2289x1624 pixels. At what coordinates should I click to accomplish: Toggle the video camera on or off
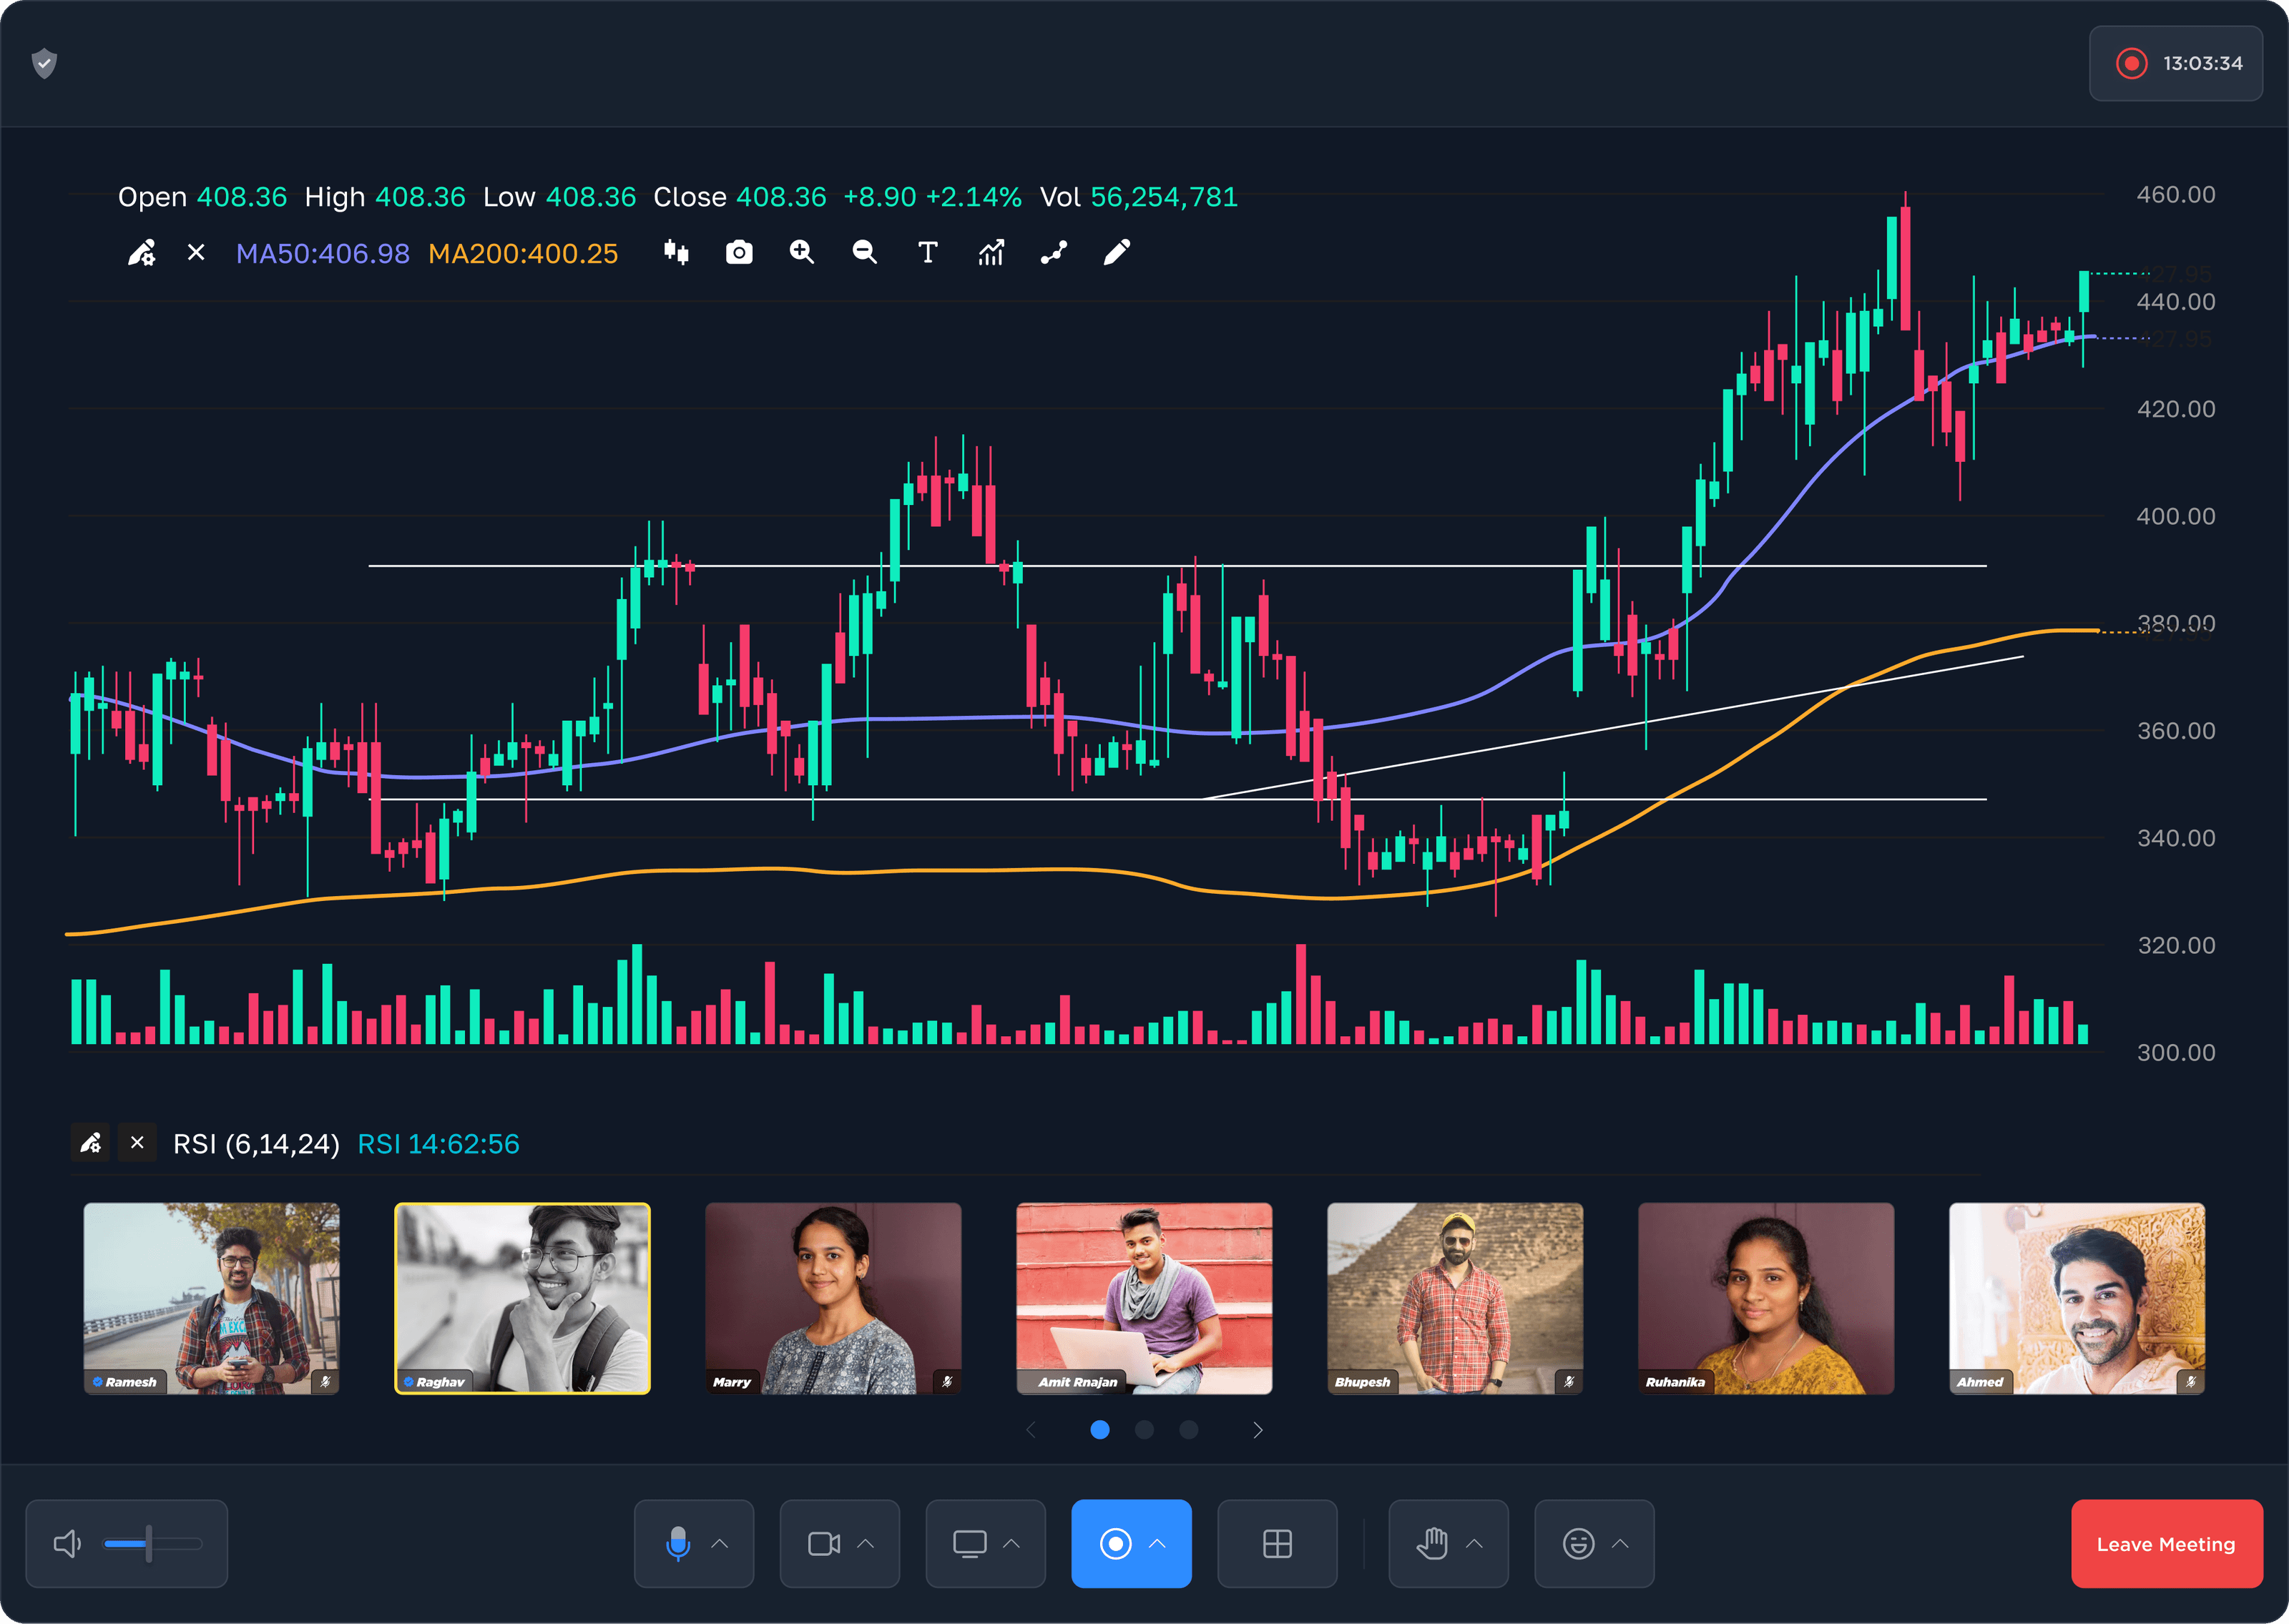[x=823, y=1543]
